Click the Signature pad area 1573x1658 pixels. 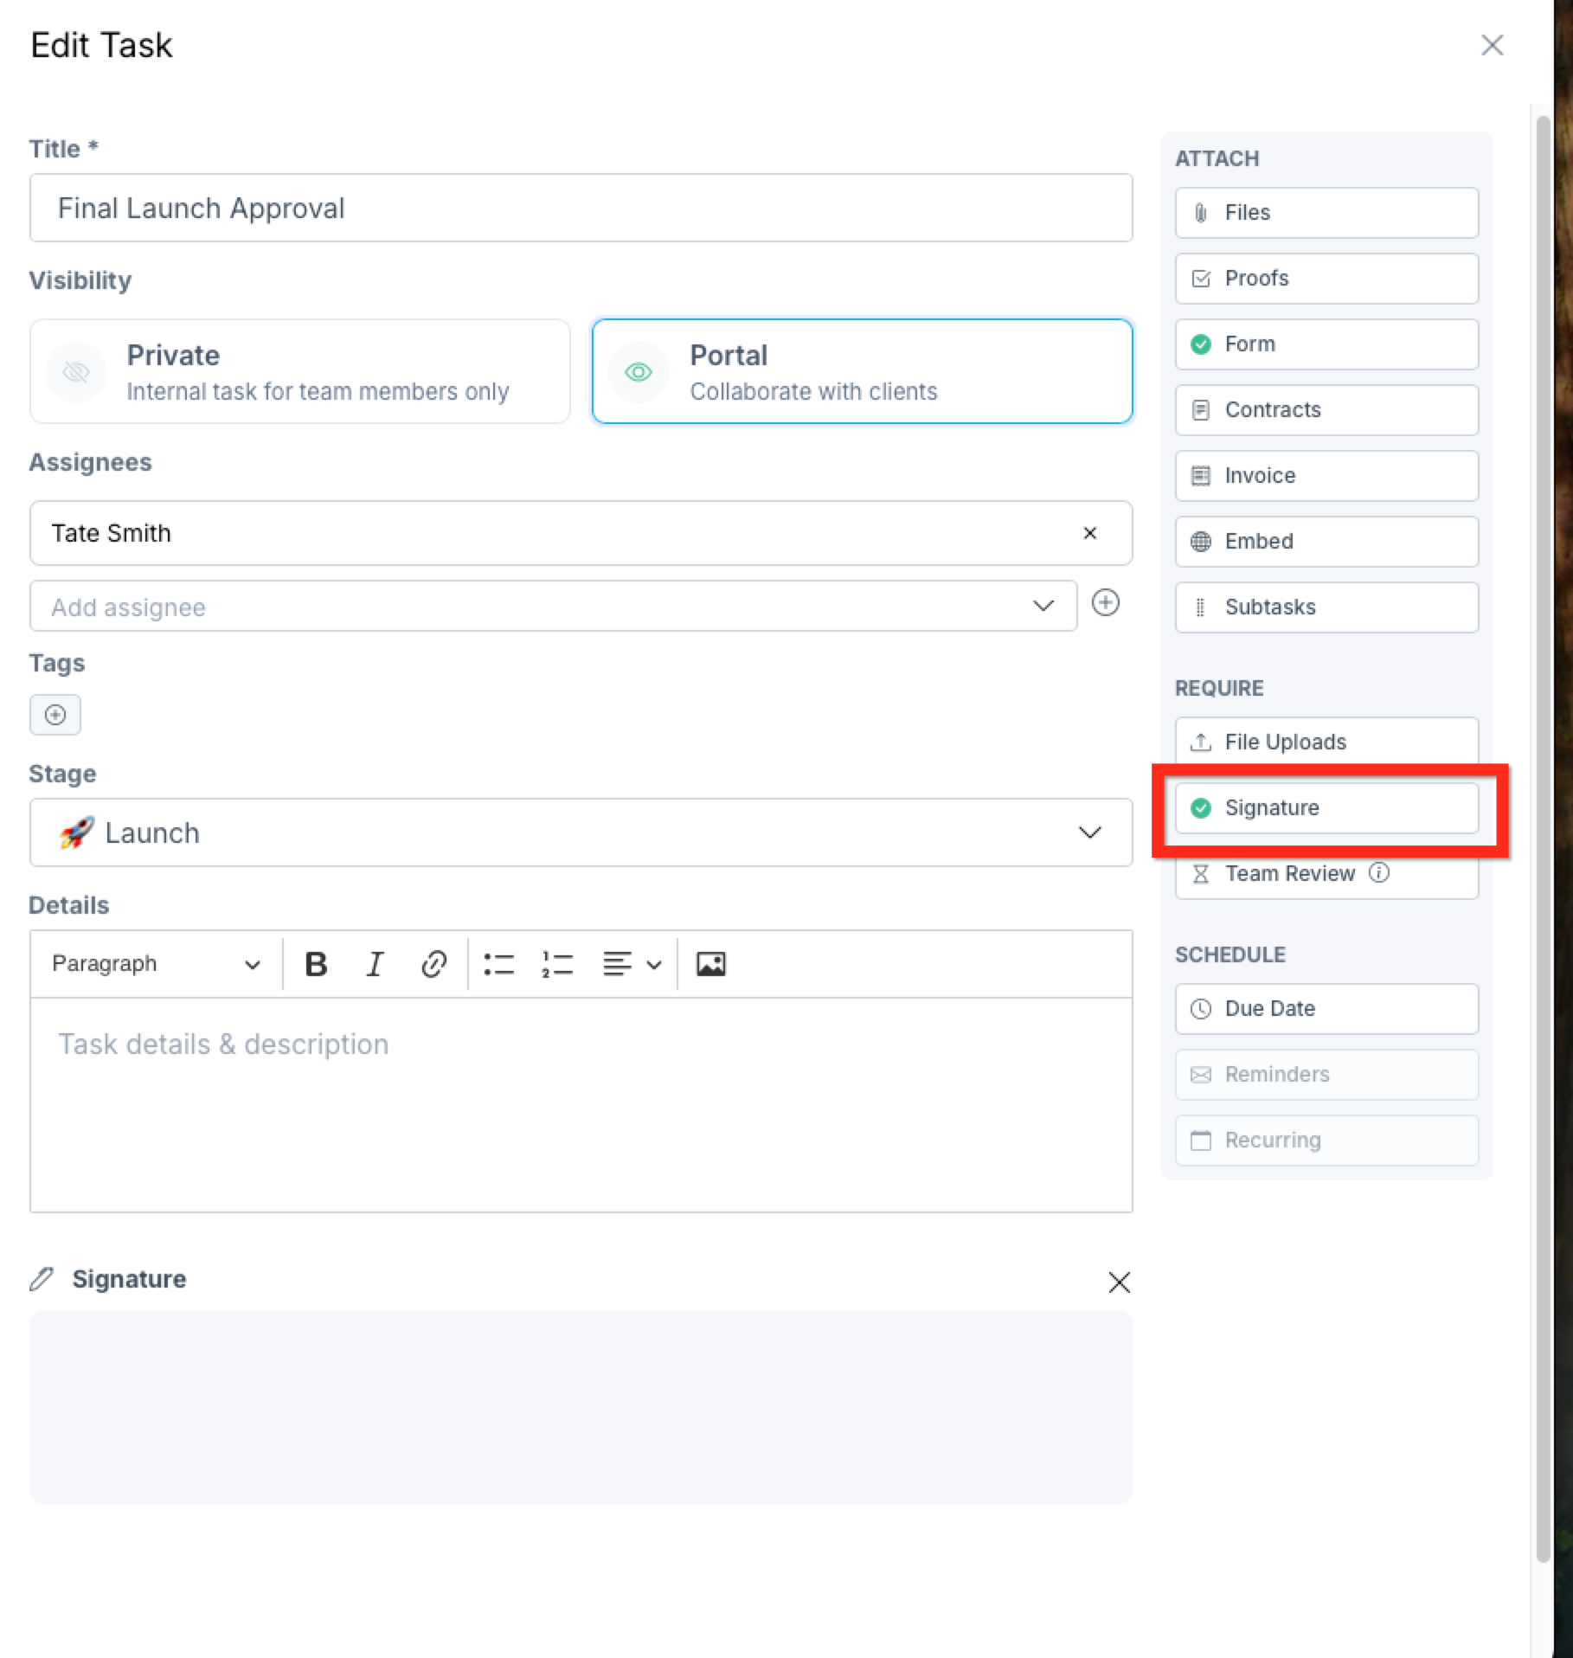581,1406
